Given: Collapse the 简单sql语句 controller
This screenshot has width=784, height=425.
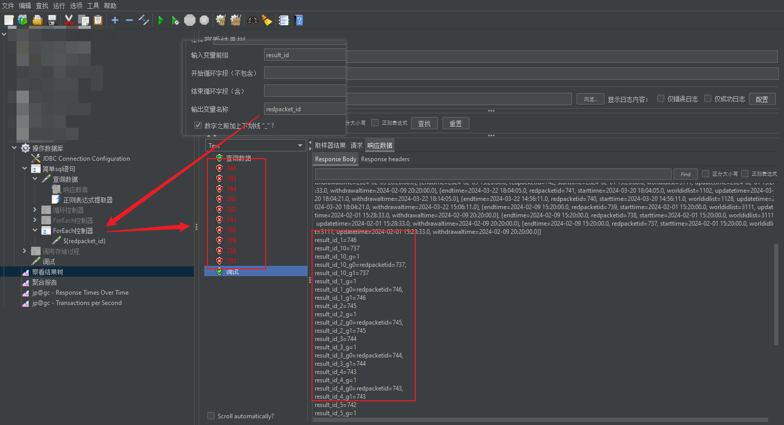Looking at the screenshot, I should (24, 169).
